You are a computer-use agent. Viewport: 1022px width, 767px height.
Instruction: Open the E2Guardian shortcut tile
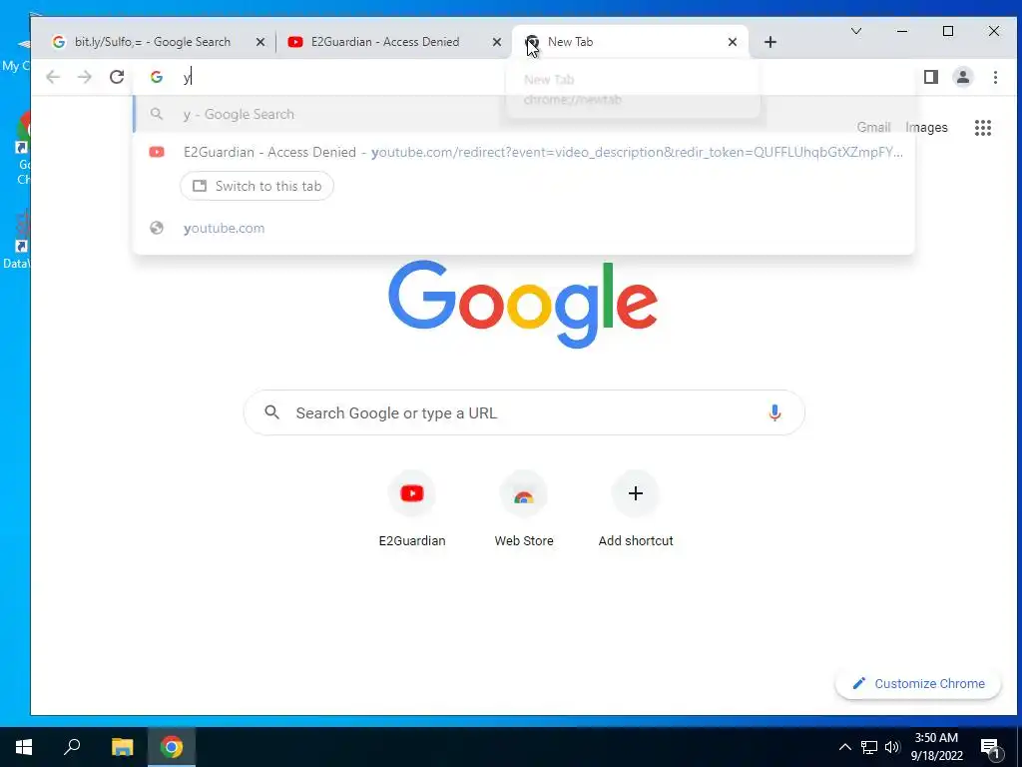coord(412,510)
